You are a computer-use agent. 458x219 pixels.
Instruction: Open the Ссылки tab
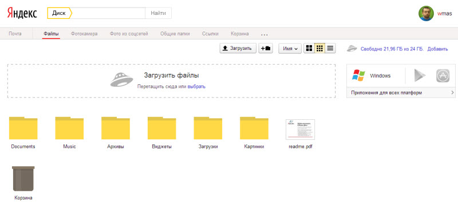click(x=210, y=34)
